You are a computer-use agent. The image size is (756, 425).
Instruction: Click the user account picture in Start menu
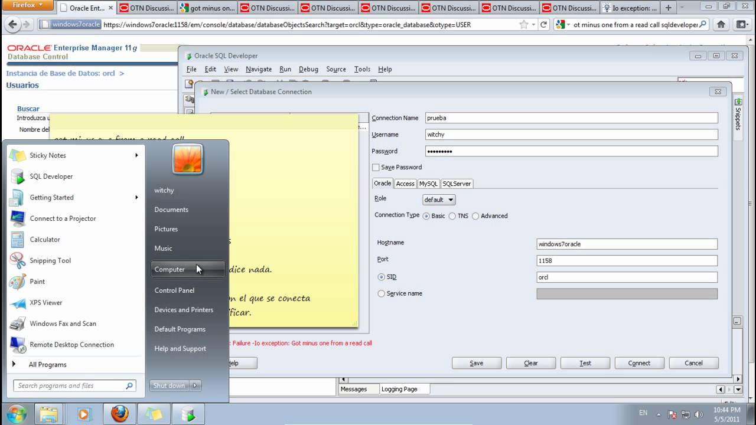188,159
